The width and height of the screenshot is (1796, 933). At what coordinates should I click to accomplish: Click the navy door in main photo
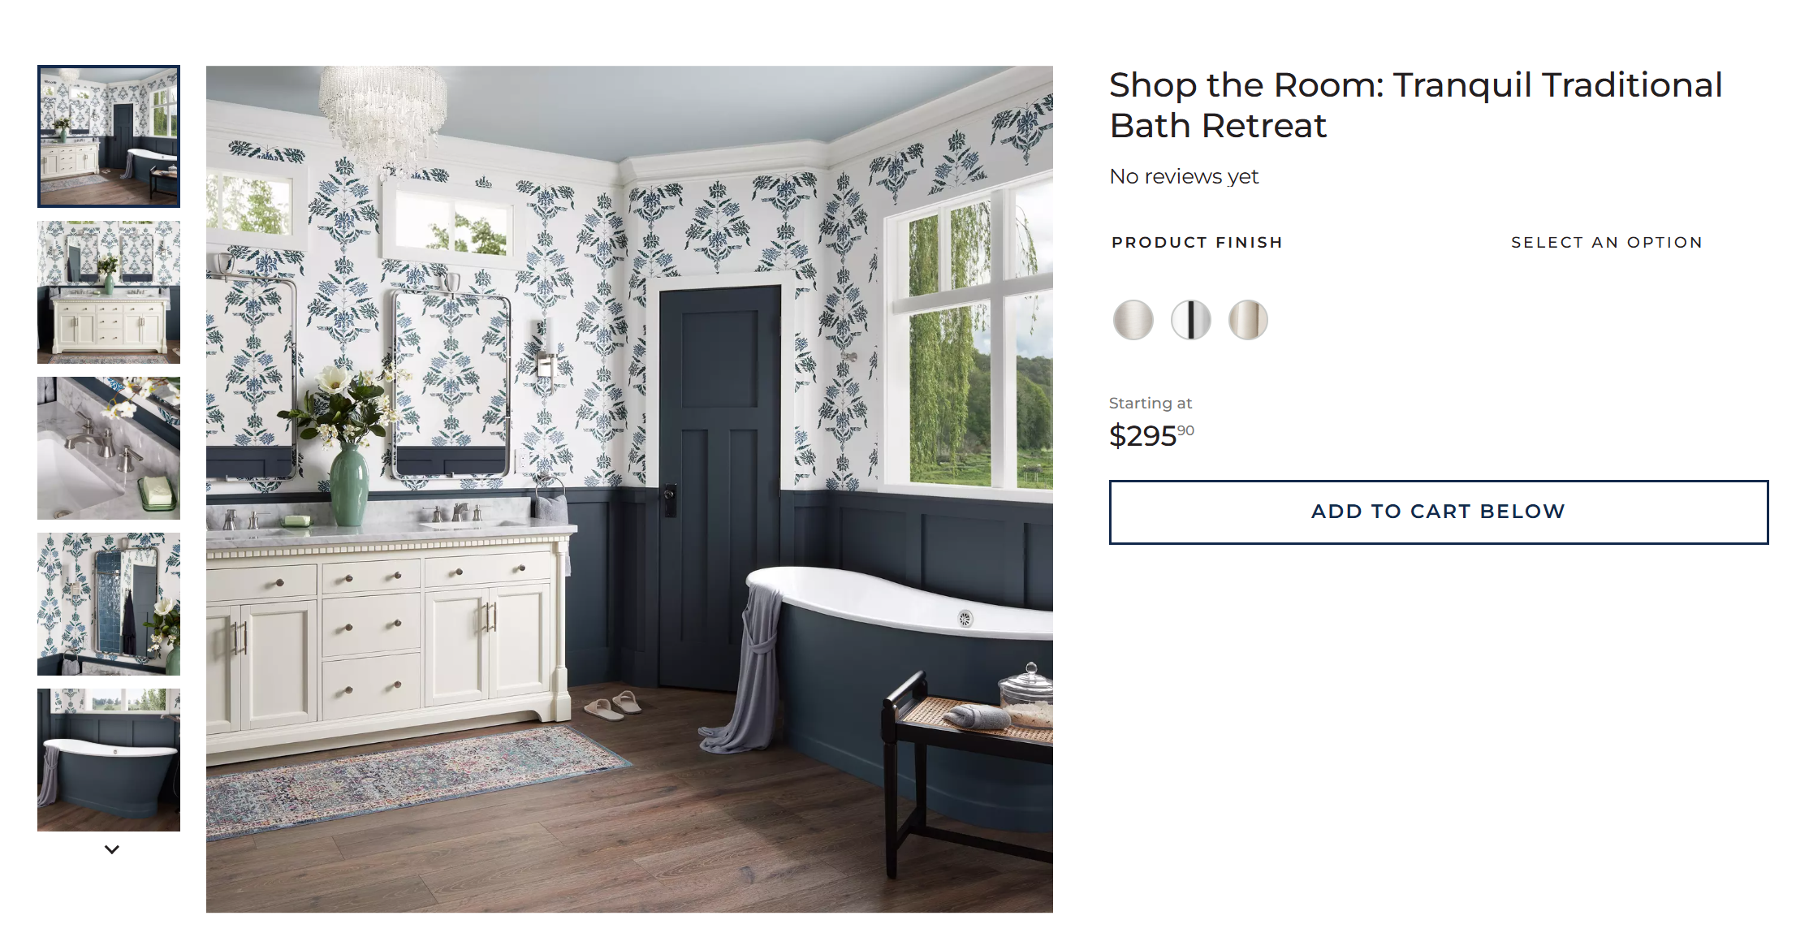pyautogui.click(x=719, y=487)
